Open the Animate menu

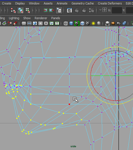coord(62,3)
